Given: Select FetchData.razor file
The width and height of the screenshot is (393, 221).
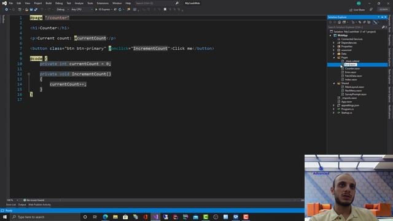Looking at the screenshot, I should tap(353, 76).
